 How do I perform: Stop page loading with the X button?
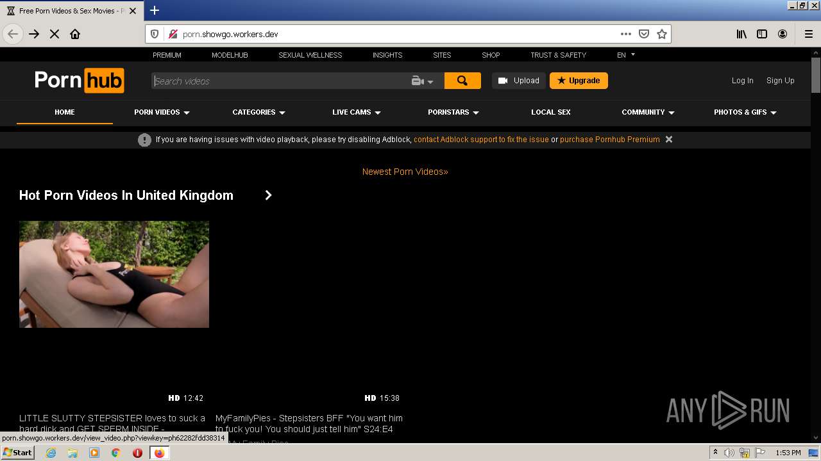pyautogui.click(x=55, y=34)
